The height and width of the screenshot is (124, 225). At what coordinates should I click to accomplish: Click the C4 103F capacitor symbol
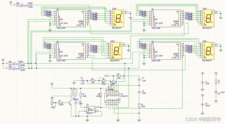pyautogui.click(x=76, y=103)
